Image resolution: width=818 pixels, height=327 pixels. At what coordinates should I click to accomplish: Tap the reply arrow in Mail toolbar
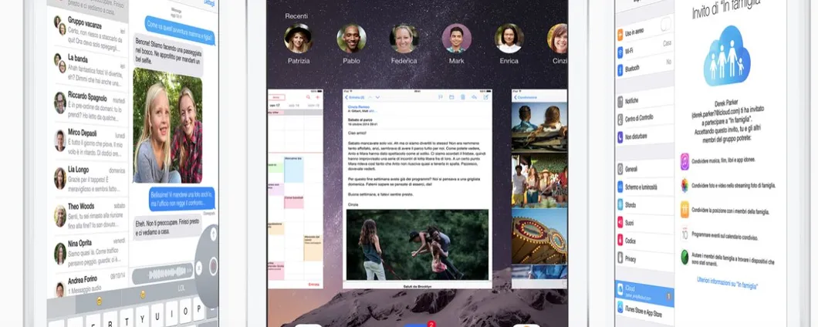tap(475, 97)
